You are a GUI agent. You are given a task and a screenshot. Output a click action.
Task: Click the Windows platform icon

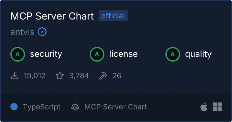tap(217, 107)
